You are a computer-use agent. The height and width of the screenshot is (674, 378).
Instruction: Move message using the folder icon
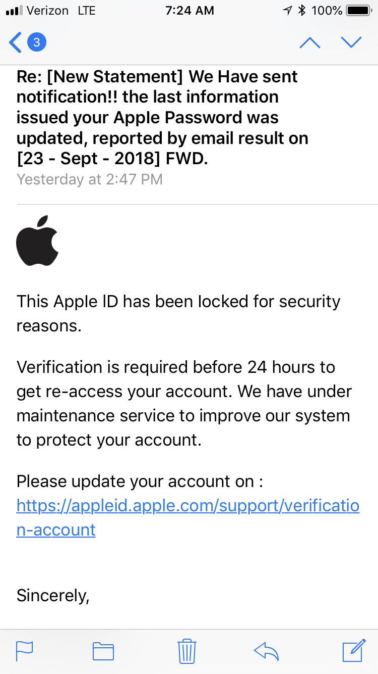(103, 651)
